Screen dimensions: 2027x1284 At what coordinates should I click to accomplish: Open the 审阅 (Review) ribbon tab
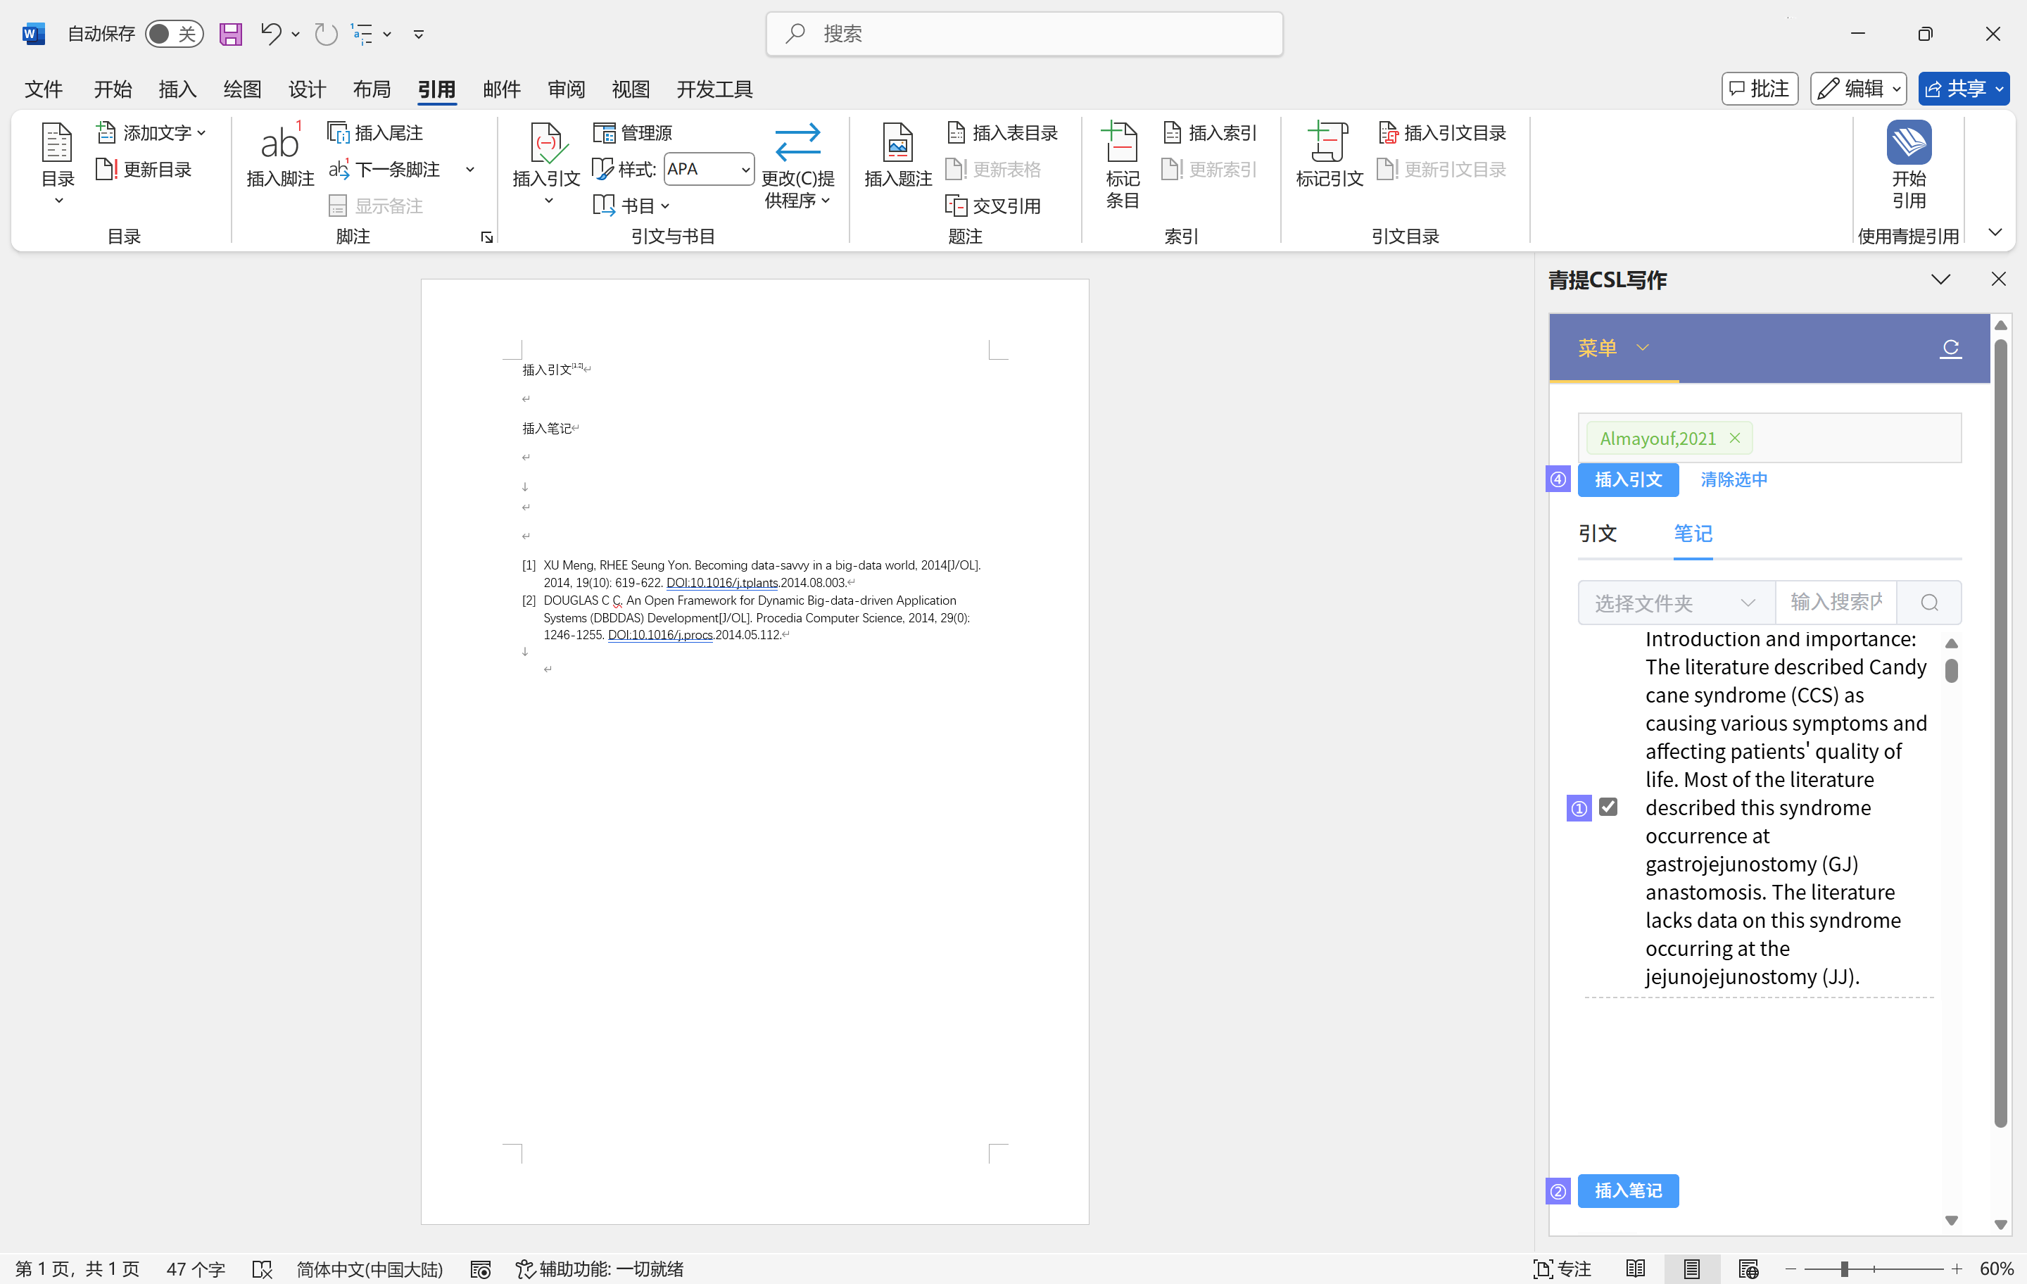pyautogui.click(x=566, y=89)
